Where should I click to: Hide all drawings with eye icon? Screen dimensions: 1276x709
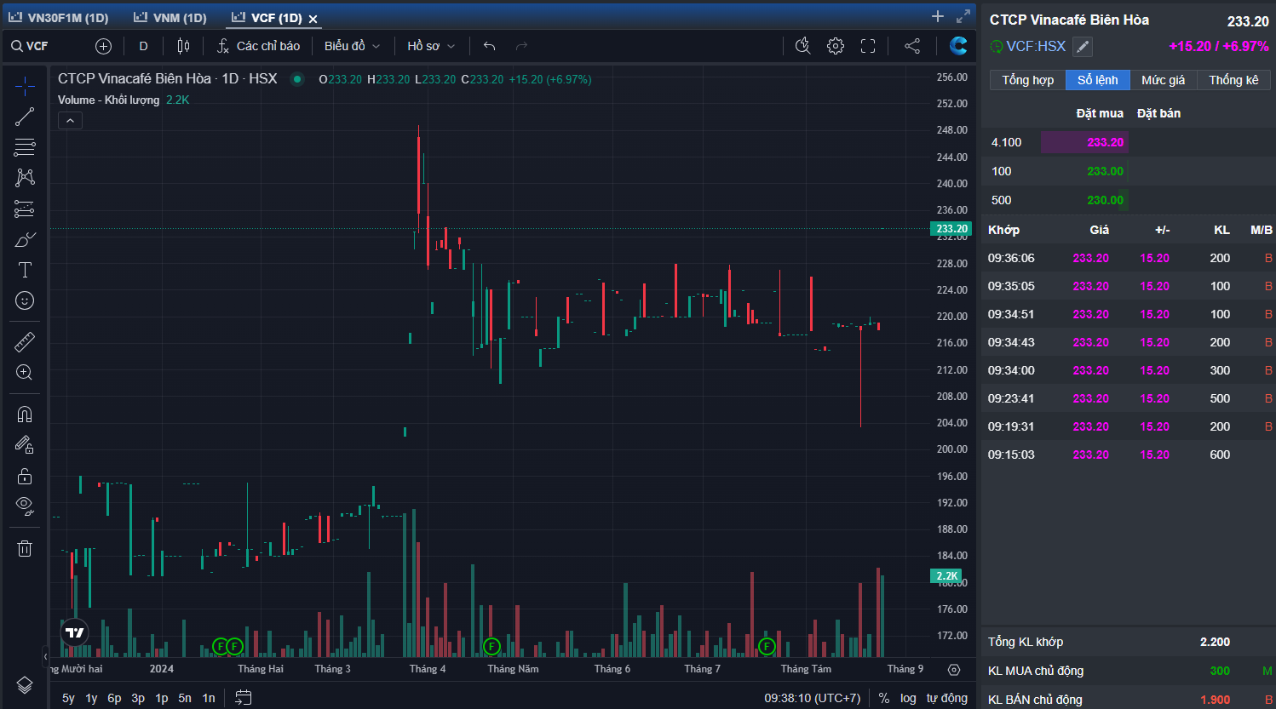pos(25,506)
